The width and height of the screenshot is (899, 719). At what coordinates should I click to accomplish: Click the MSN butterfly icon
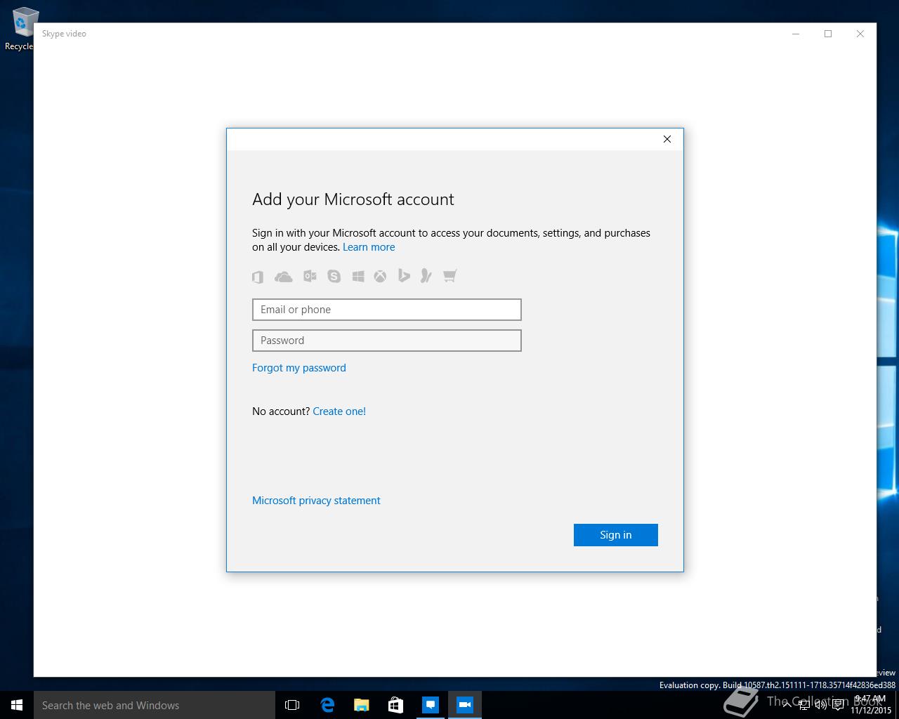click(x=426, y=275)
